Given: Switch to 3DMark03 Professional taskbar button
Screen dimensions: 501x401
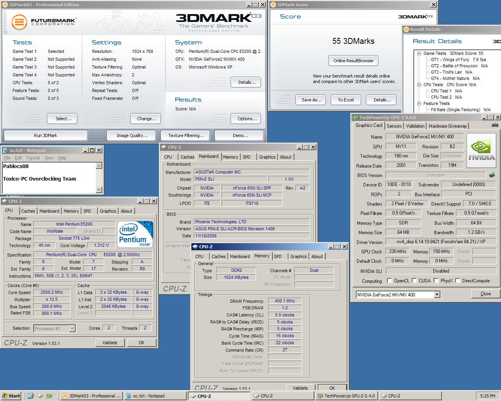Looking at the screenshot, I should (x=91, y=396).
